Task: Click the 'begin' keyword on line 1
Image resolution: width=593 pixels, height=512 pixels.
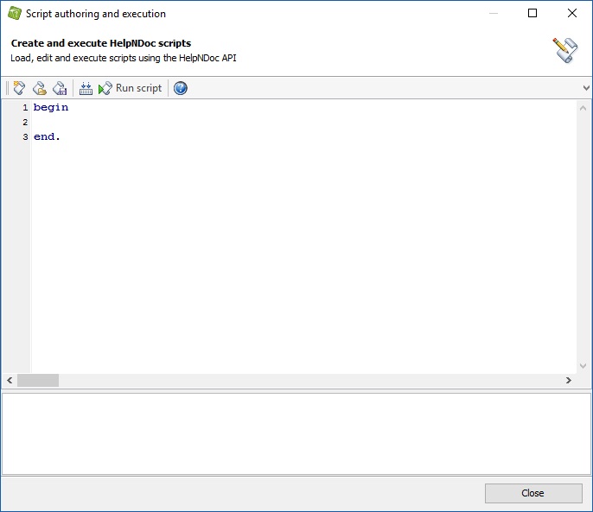Action: 51,108
